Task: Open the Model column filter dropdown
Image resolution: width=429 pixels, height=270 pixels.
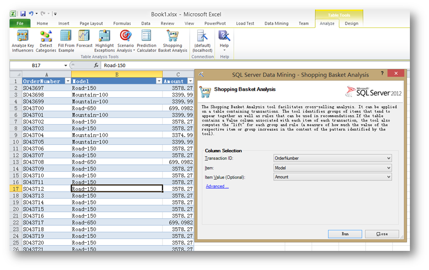Action: click(159, 81)
